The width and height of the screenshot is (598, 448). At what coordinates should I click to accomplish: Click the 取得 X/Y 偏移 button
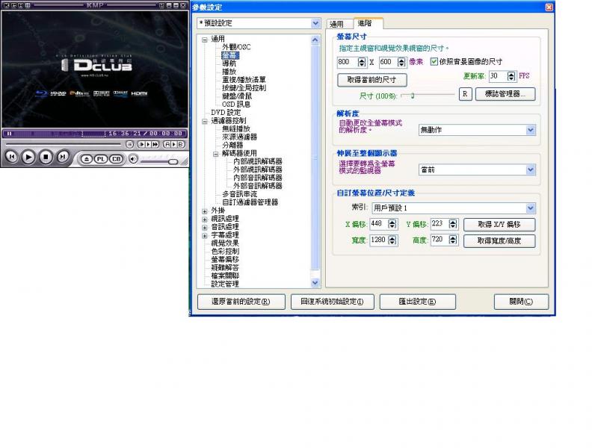(499, 225)
